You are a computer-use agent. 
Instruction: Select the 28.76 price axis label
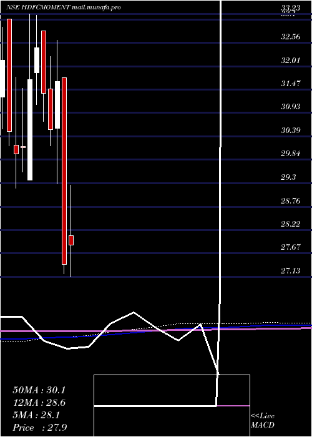tap(290, 200)
